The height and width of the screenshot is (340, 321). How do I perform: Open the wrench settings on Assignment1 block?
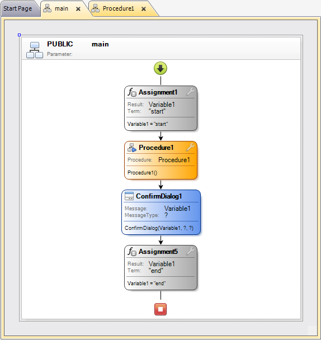pyautogui.click(x=190, y=92)
